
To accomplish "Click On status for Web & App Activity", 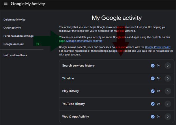I will coord(158,117).
